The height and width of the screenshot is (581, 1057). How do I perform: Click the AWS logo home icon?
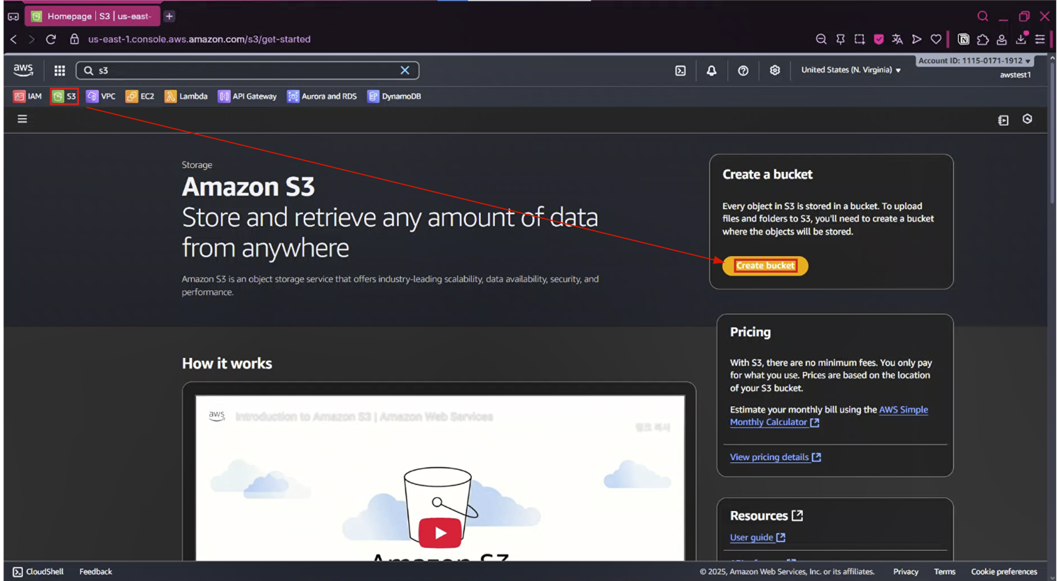click(23, 70)
